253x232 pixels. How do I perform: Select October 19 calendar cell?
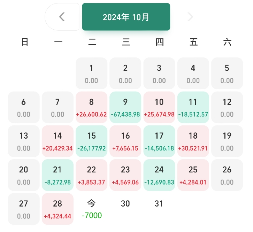(x=227, y=141)
